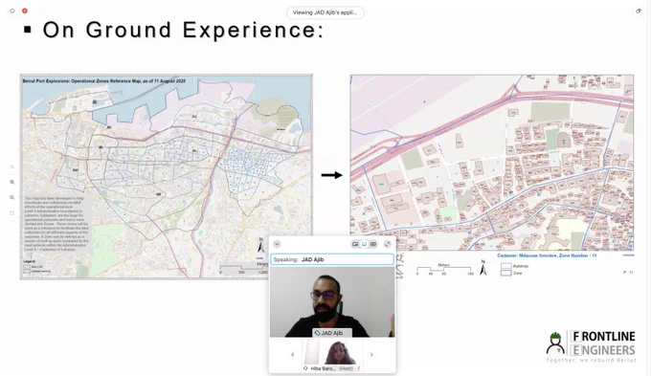
Task: Click the Mdaouar foncière zone detail map
Action: click(492, 163)
